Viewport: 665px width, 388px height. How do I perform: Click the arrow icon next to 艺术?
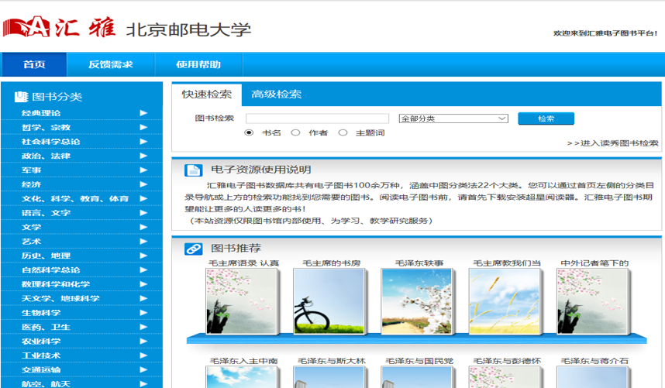pyautogui.click(x=143, y=241)
